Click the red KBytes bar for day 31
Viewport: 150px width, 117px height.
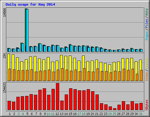[141, 106]
